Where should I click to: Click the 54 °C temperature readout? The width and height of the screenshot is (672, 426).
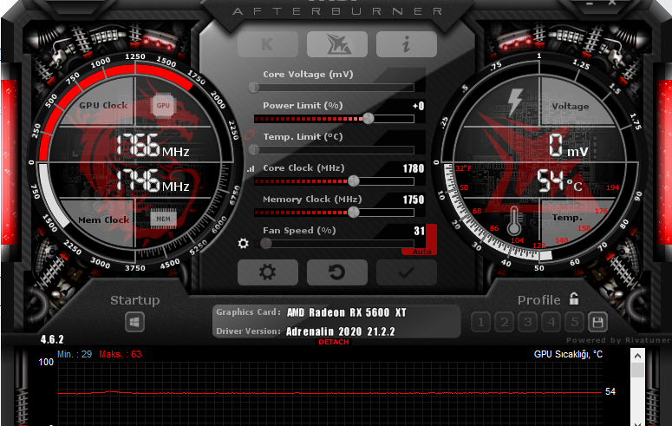pyautogui.click(x=559, y=180)
